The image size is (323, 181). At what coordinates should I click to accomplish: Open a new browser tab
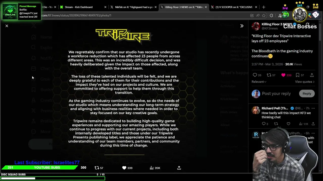(264, 7)
